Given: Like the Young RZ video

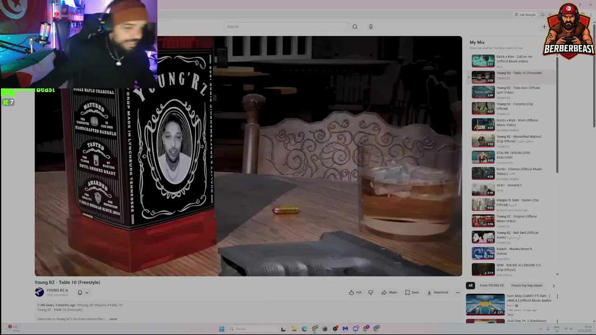Looking at the screenshot, I should pyautogui.click(x=355, y=293).
